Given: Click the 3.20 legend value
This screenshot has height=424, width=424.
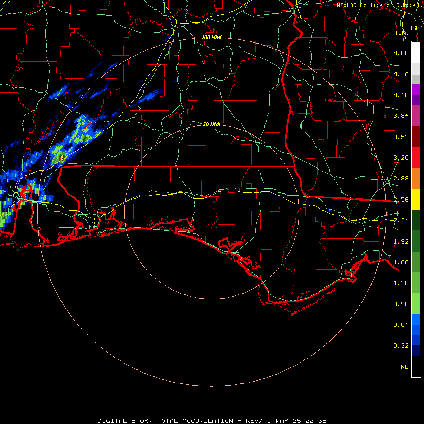Looking at the screenshot, I should [401, 158].
